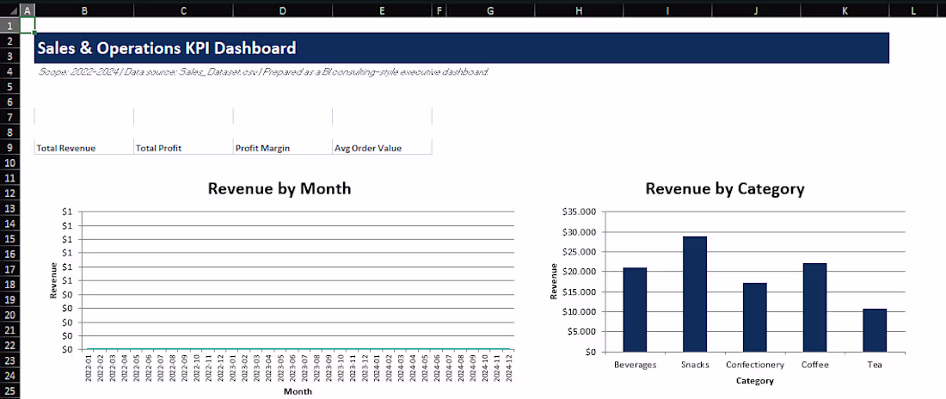Click the Revenue by Month chart title

point(279,188)
